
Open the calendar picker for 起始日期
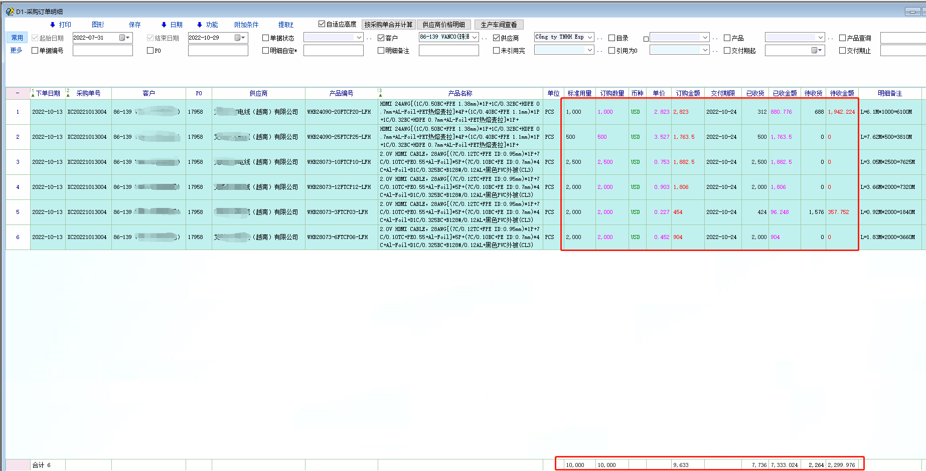click(x=124, y=38)
